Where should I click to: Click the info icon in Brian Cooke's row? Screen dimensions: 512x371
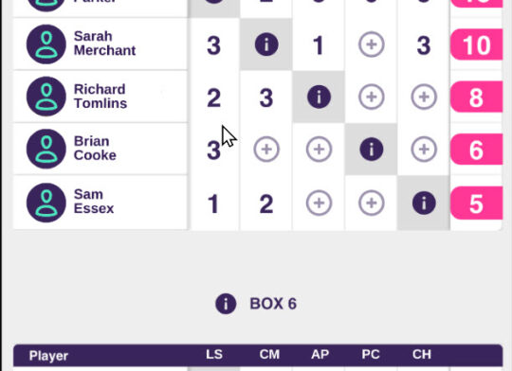click(x=372, y=149)
